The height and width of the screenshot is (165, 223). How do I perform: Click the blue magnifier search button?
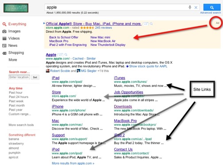(212, 8)
